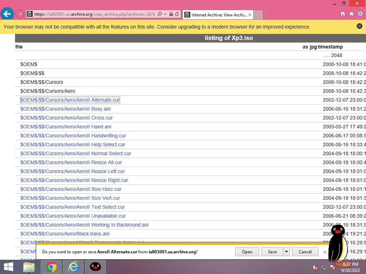Click Open in the download prompt
Image resolution: width=366 pixels, height=274 pixels.
click(247, 252)
